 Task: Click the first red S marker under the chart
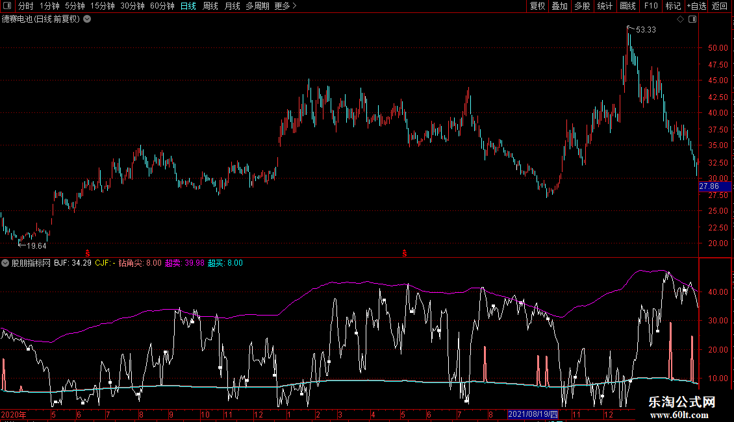pos(88,253)
